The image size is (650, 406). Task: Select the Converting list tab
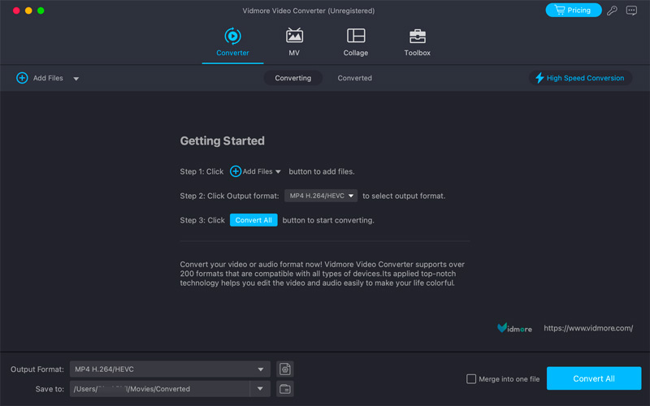click(x=293, y=78)
